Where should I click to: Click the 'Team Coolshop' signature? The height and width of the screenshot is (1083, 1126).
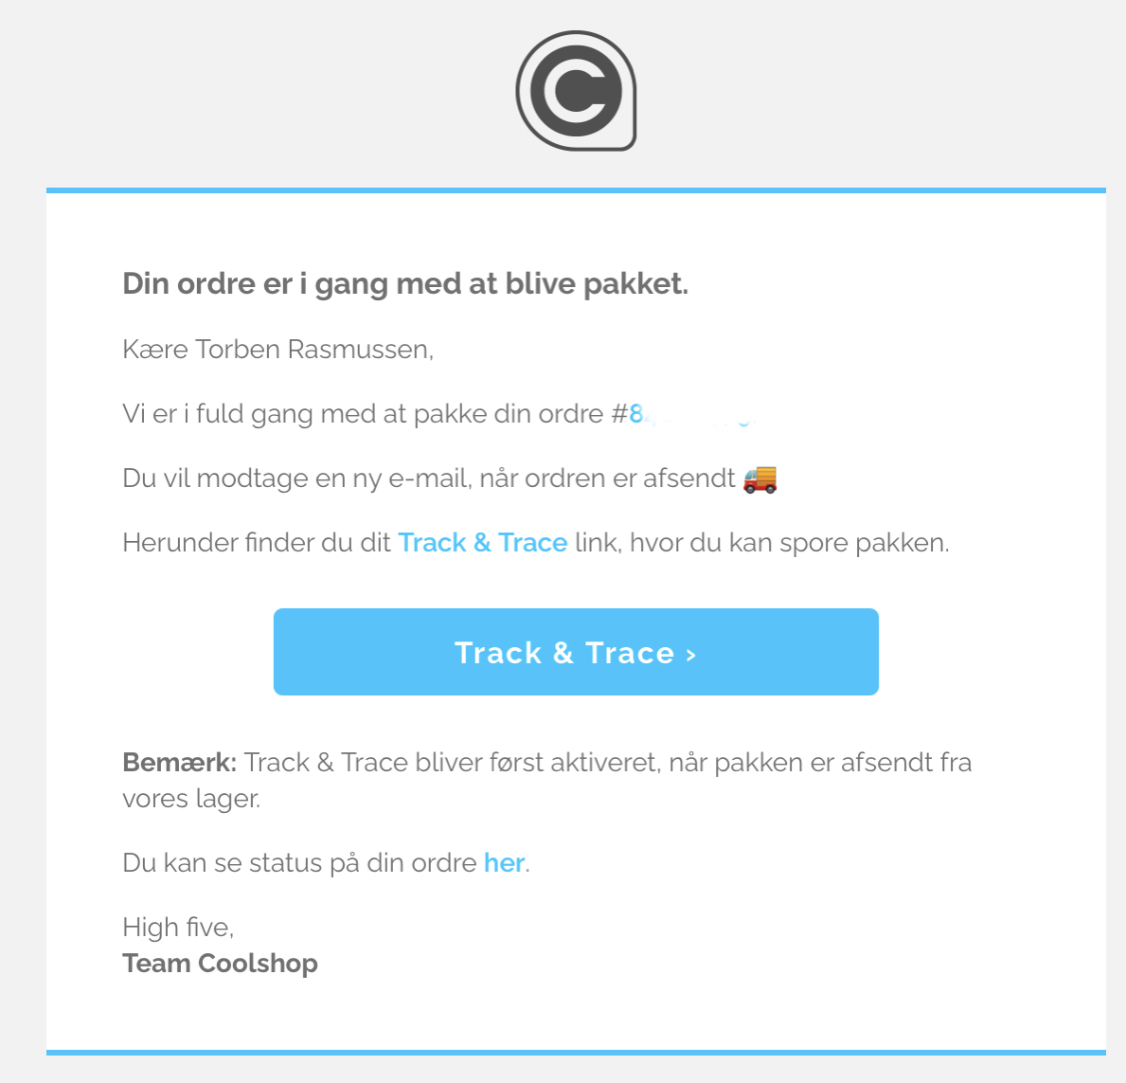click(x=220, y=964)
